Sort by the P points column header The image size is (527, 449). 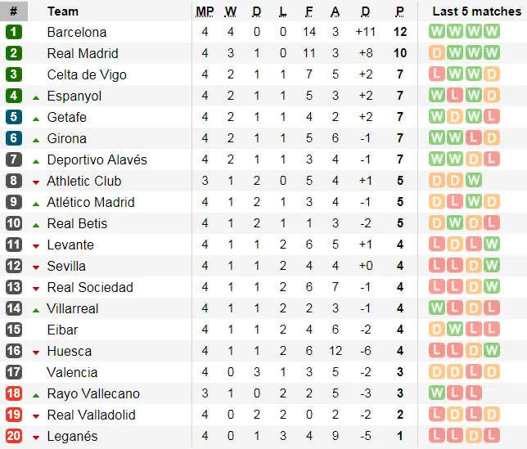coord(399,11)
